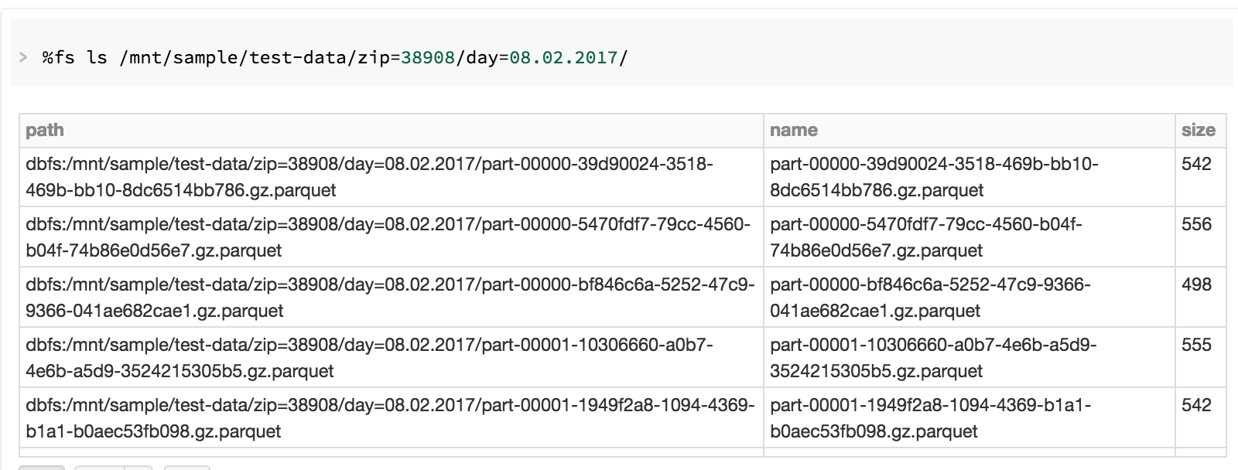The width and height of the screenshot is (1238, 470).
Task: Click name cell part-00000-bf846c6a-5252-47c9-9366
Action: pos(930,298)
